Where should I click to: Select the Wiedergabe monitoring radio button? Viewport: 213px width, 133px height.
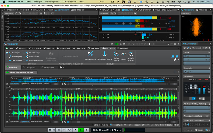click(x=7, y=53)
